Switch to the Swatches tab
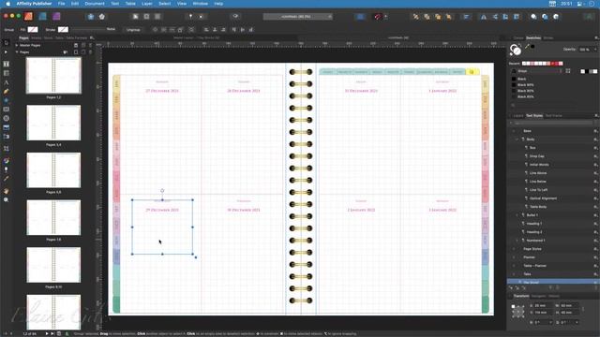600x337 pixels. [x=533, y=37]
